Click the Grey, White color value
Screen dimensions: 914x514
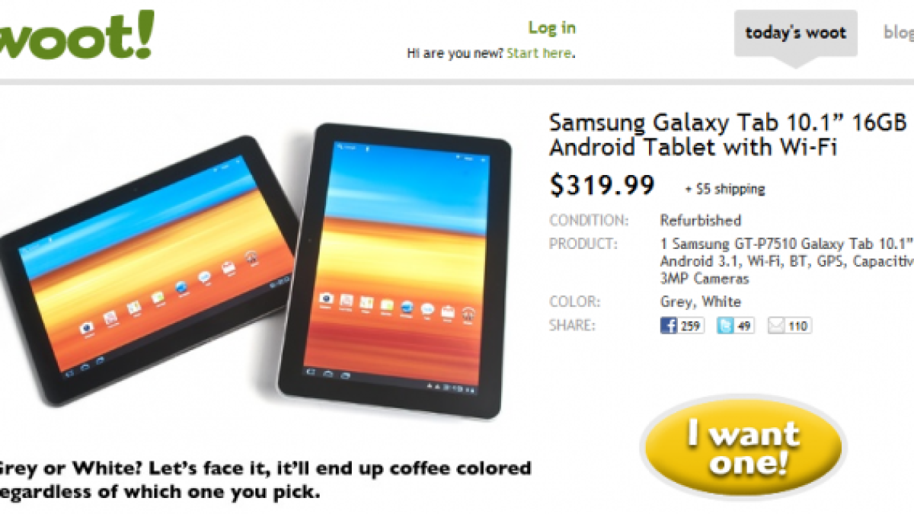pos(700,302)
